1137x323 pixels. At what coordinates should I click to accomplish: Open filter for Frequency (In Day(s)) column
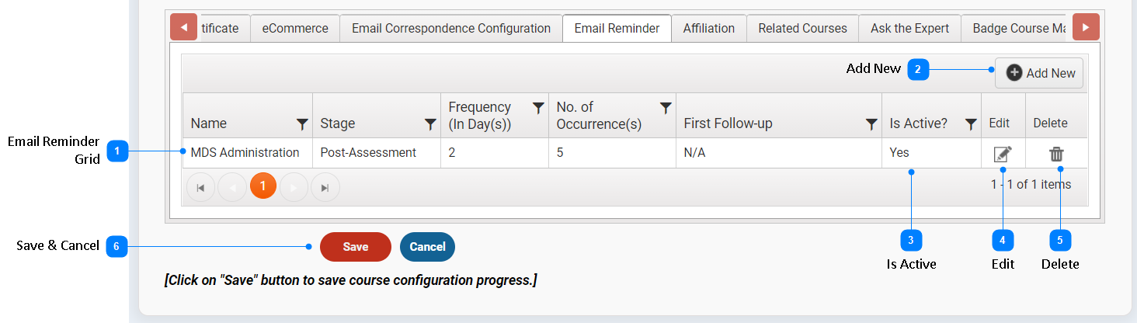point(537,108)
